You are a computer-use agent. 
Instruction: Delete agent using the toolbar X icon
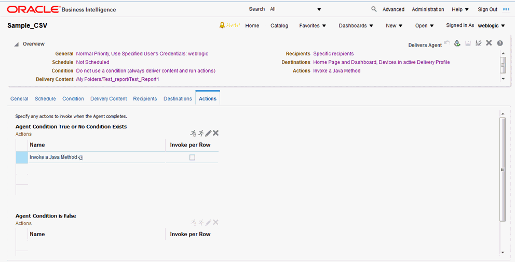(x=489, y=43)
